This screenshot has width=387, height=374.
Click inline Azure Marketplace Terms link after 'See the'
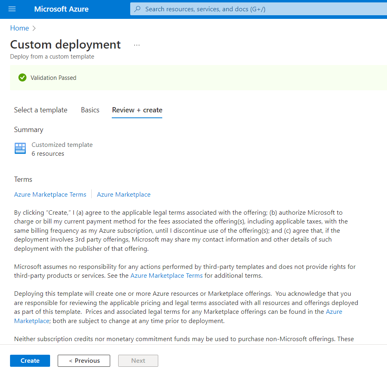pos(166,276)
